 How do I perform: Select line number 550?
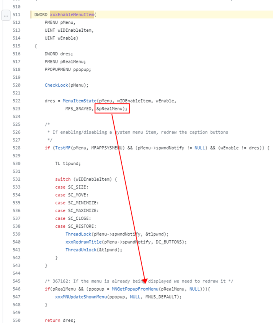[x=16, y=320]
